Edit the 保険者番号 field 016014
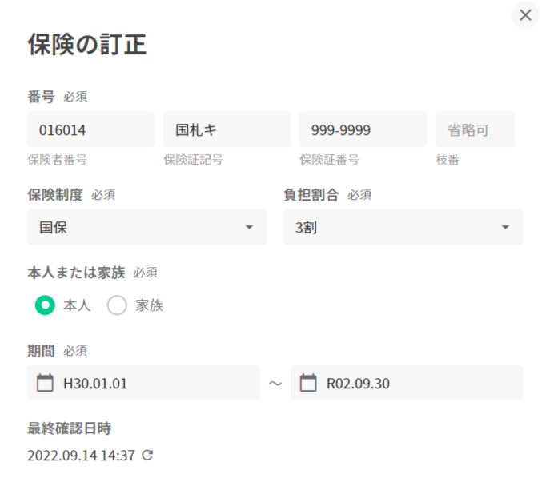 click(x=90, y=129)
